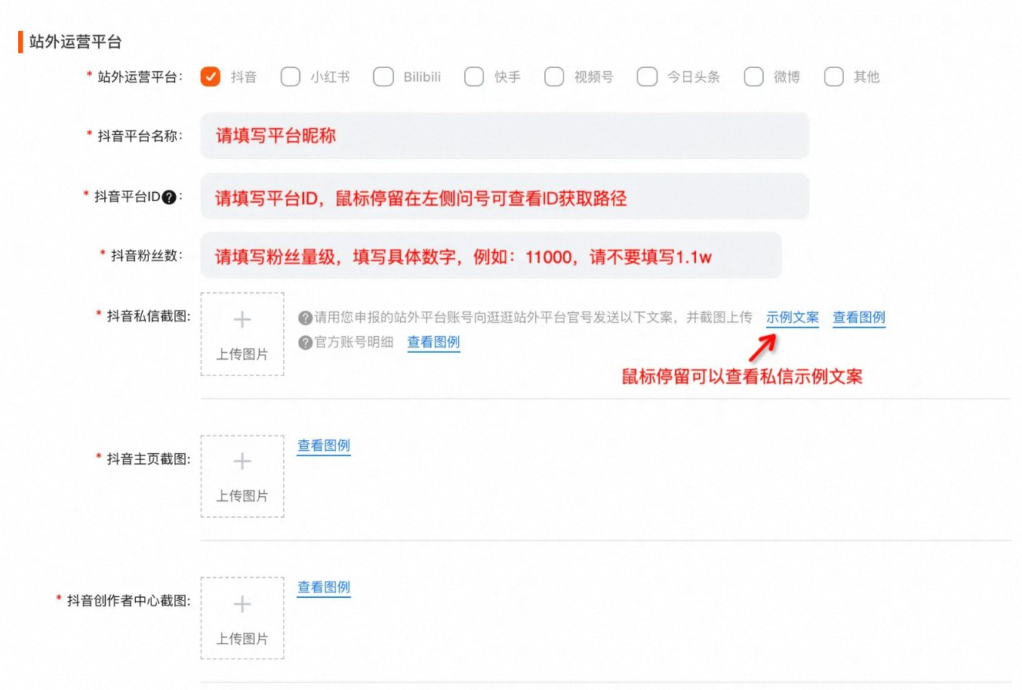Screen dimensions: 1022x690
Task: Open the 示例文案 link
Action: [792, 317]
